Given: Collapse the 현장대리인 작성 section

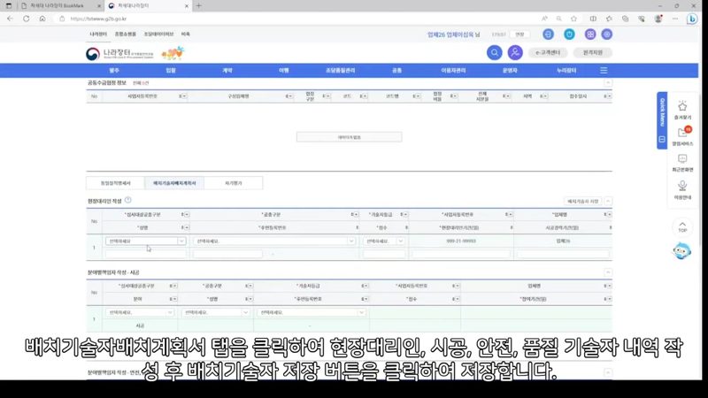Looking at the screenshot, I should coord(608,201).
